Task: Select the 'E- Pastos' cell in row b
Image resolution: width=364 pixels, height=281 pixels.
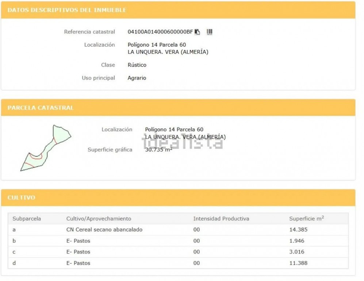Action: click(78, 241)
